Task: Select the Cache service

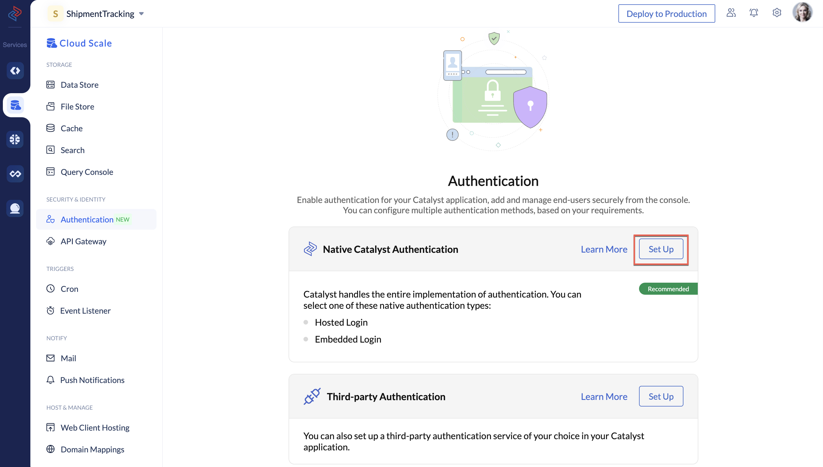Action: [x=71, y=128]
